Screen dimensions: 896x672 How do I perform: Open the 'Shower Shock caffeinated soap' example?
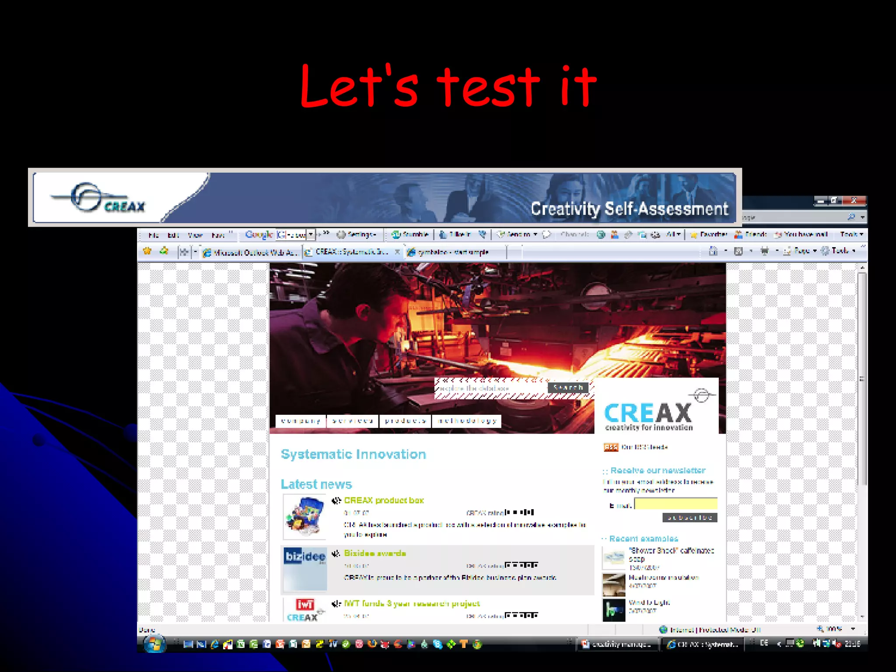(x=671, y=555)
